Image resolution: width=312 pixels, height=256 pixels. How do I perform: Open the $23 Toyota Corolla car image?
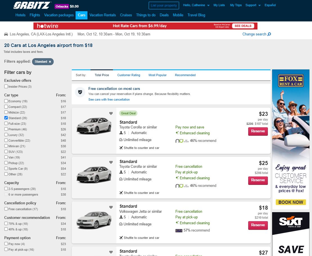tap(94, 126)
